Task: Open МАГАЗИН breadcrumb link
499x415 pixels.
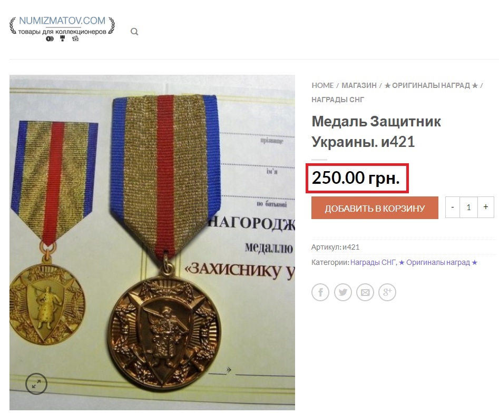Action: point(359,85)
